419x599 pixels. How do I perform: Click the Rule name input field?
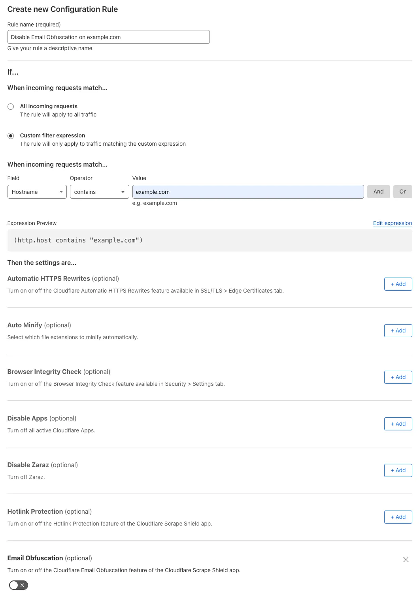(x=108, y=37)
